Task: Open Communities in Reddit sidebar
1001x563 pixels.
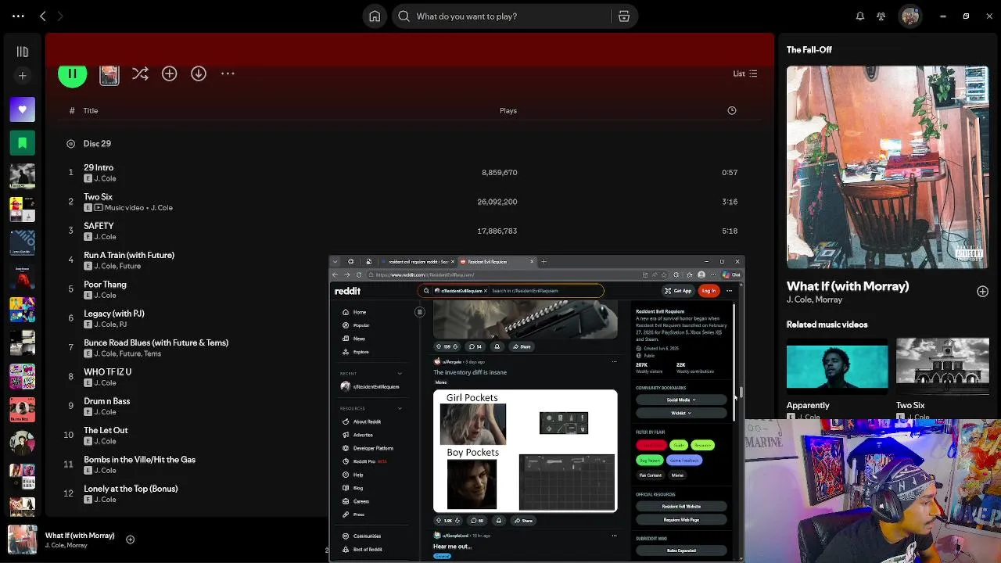Action: coord(361,536)
